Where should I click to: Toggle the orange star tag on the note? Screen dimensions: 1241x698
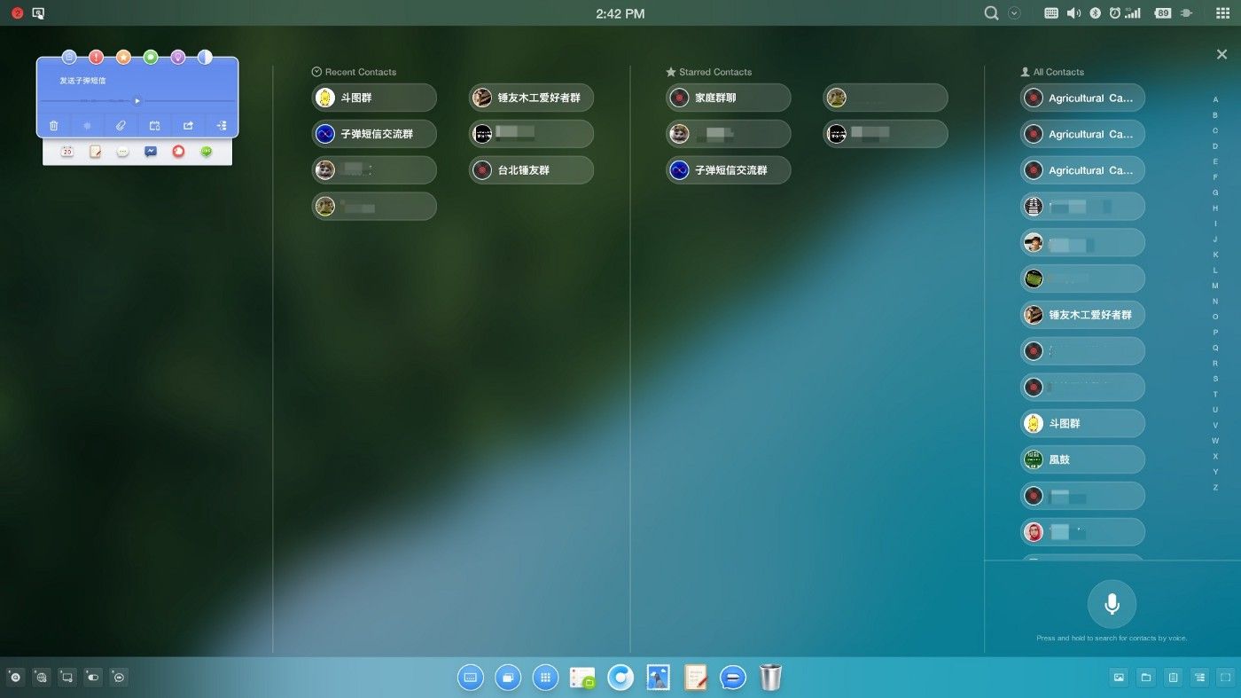coord(123,58)
